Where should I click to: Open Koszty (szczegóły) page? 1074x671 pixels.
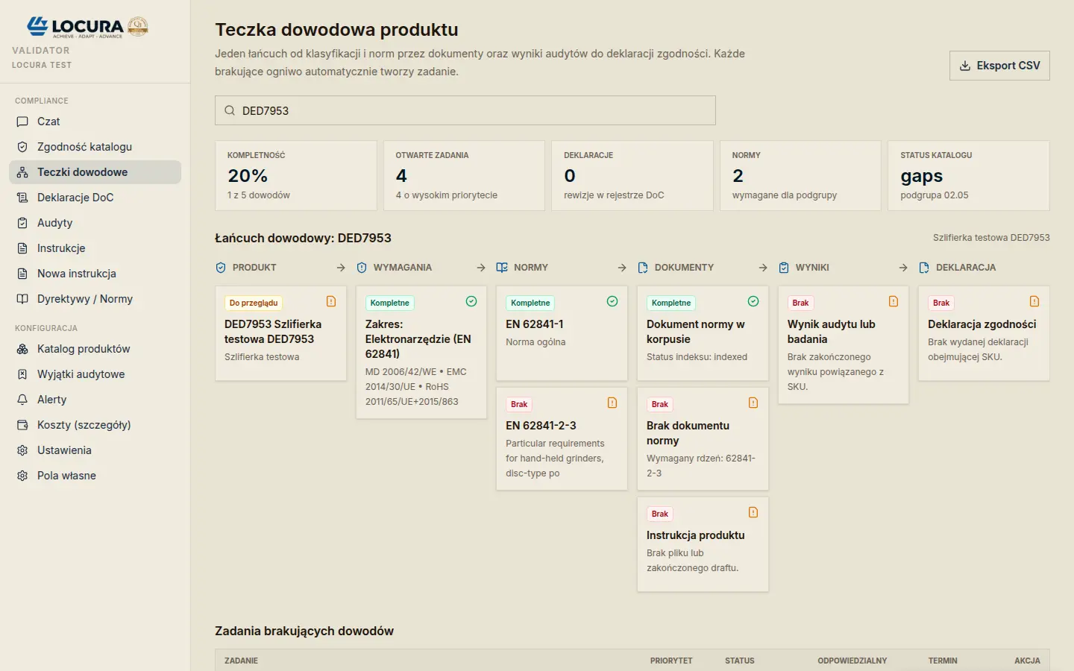point(95,425)
